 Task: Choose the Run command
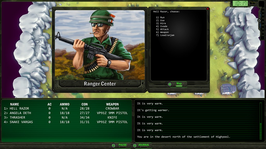[160, 17]
